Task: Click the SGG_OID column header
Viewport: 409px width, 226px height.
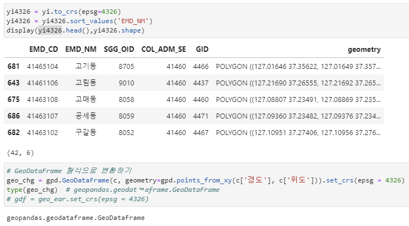Action: point(119,50)
